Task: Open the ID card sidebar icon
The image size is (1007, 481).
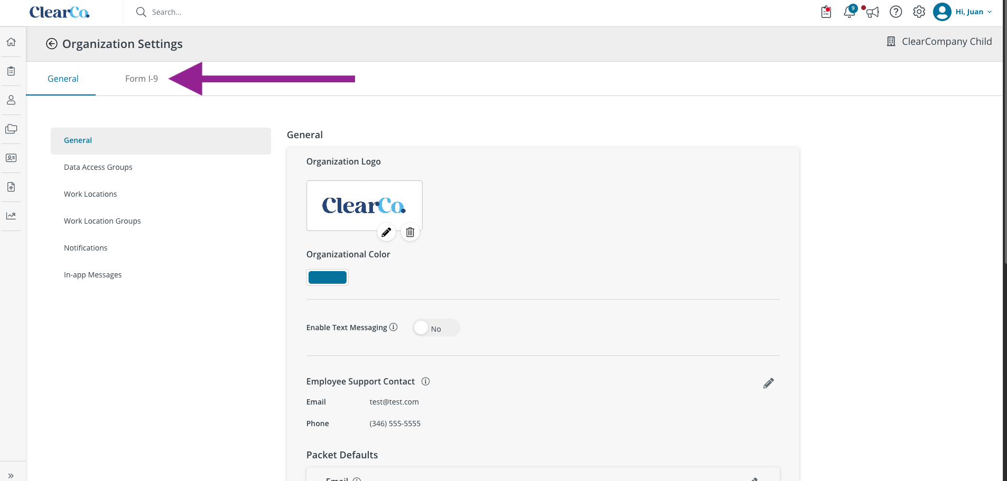Action: 11,158
